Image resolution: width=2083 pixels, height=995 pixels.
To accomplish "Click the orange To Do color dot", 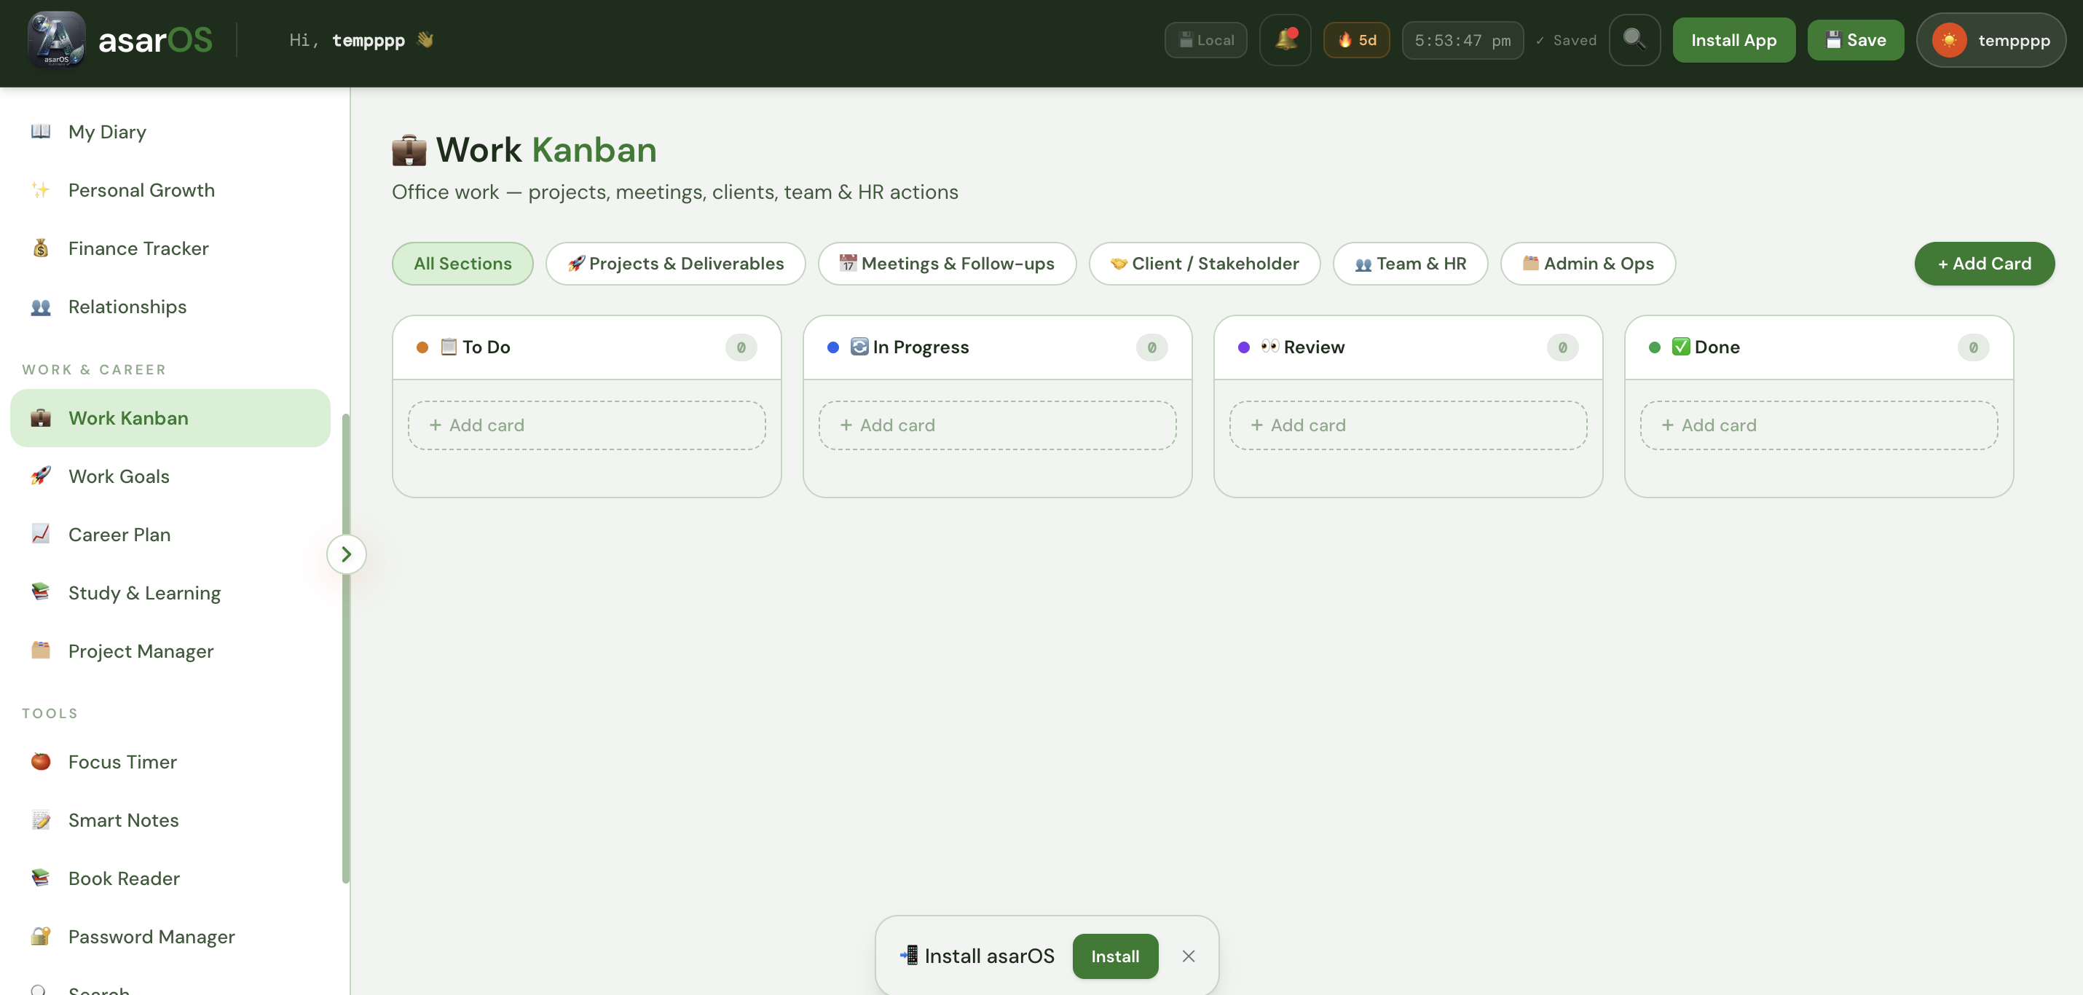I will 422,347.
